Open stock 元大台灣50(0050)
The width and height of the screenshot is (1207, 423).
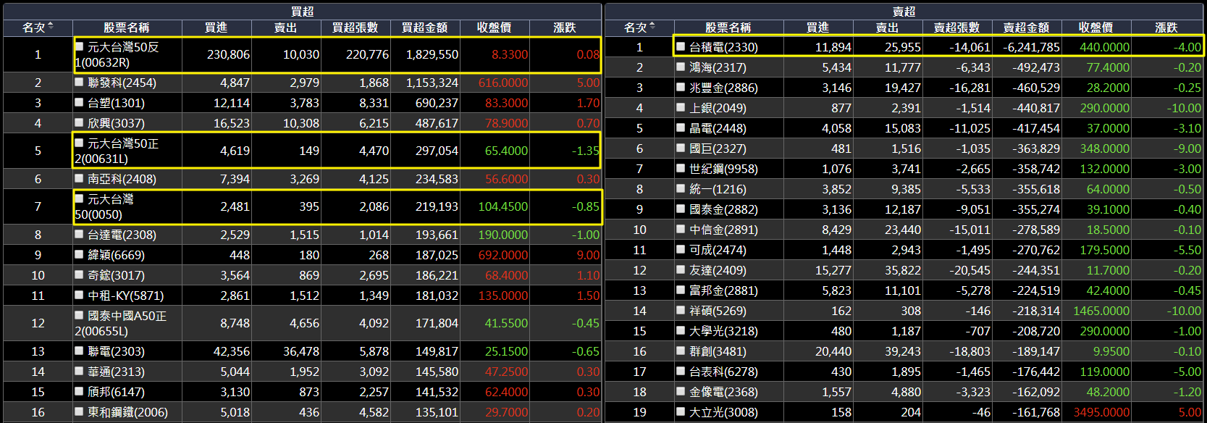(104, 206)
